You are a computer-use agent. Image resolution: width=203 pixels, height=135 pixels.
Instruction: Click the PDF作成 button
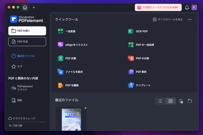coord(27,42)
